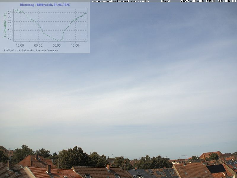
Task: Click the 'T- 2m aktiv (°C)' axis label
Action: point(5,25)
